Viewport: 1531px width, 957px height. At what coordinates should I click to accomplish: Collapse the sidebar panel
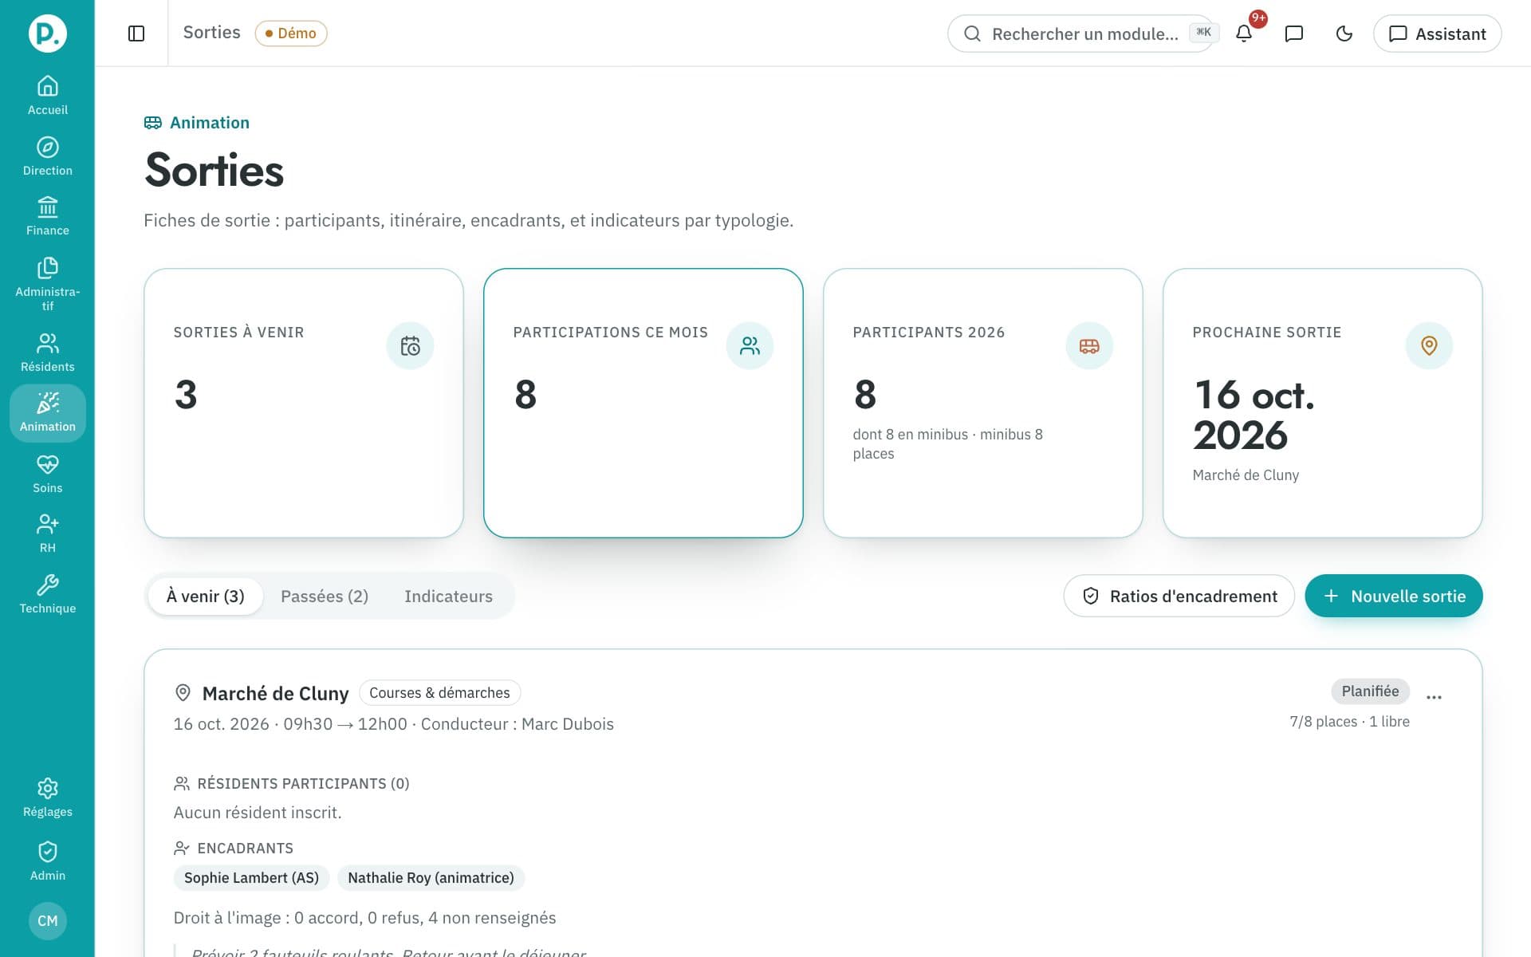click(136, 33)
